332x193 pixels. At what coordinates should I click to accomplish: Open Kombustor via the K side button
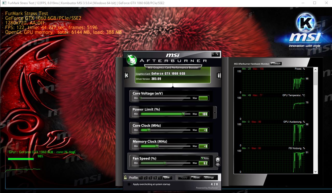126,76
